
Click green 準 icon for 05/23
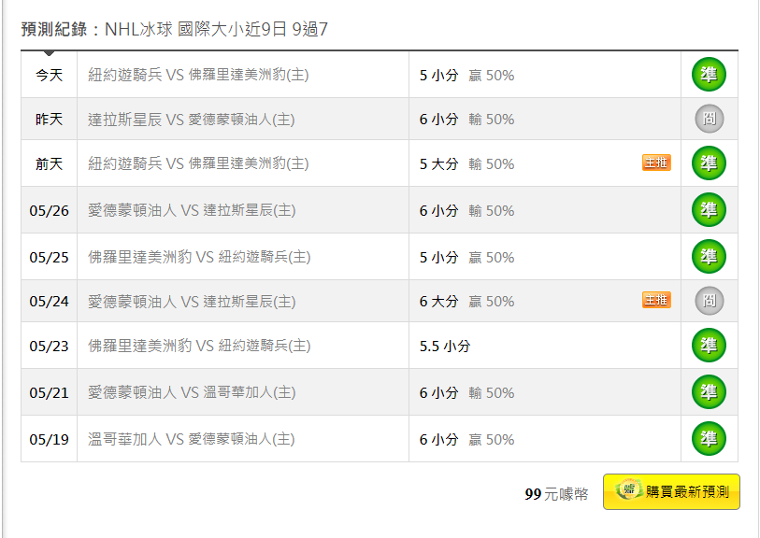(709, 346)
